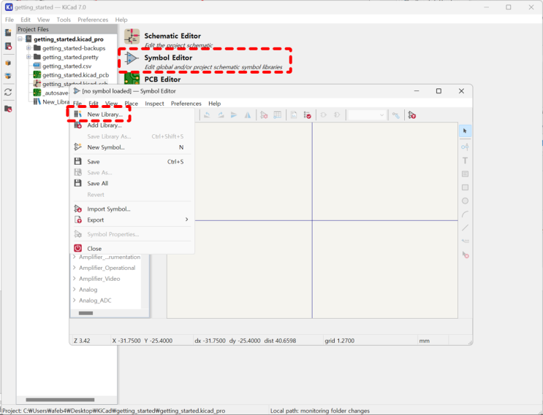Open the Tools menu in KiCad main window

(64, 20)
